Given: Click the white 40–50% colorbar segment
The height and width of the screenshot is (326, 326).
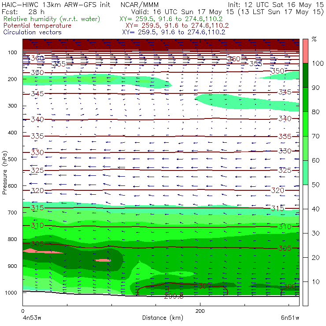Looking at the screenshot, I should pyautogui.click(x=305, y=196).
